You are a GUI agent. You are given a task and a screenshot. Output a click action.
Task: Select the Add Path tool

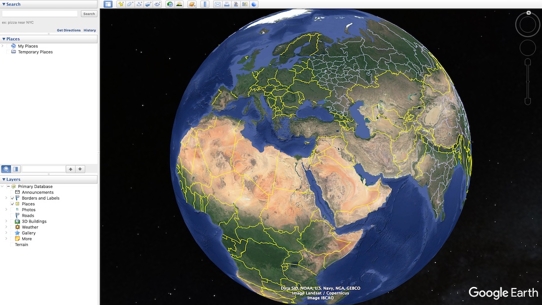pyautogui.click(x=139, y=4)
